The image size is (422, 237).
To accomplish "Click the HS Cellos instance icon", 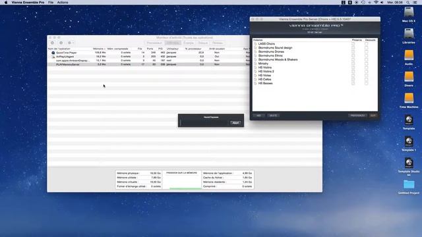I will pyautogui.click(x=255, y=80).
